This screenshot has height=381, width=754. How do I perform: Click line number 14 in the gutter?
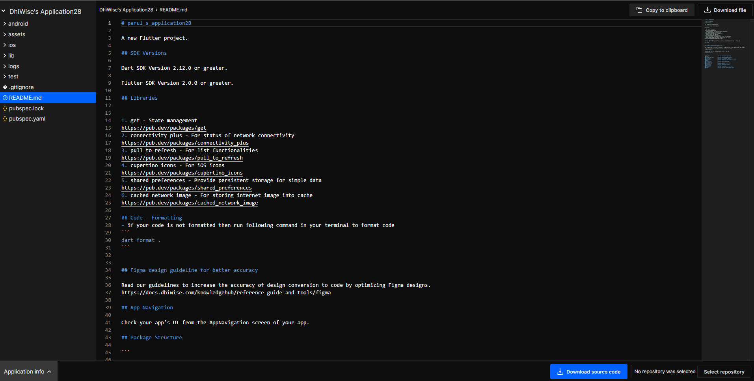point(108,121)
